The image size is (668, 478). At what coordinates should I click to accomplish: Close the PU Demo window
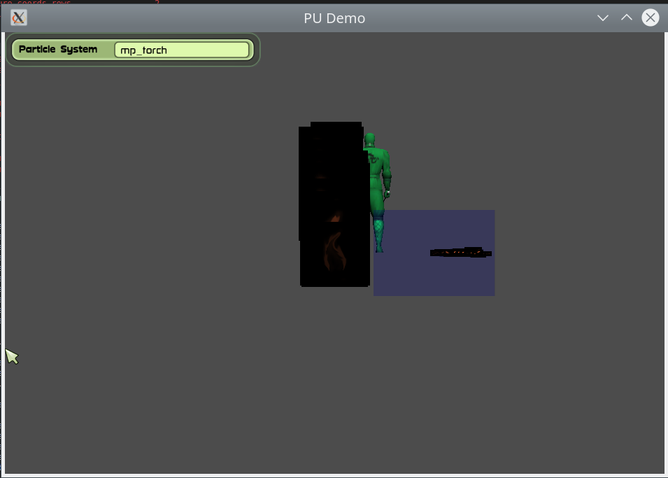click(650, 18)
